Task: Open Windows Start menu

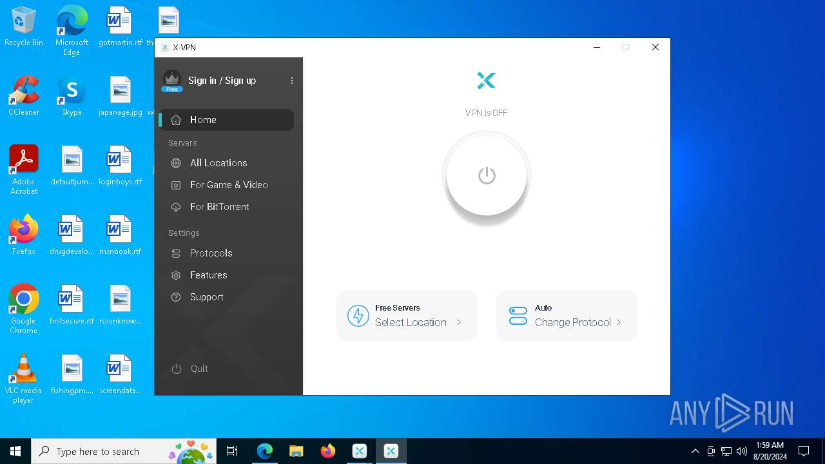Action: pos(15,451)
